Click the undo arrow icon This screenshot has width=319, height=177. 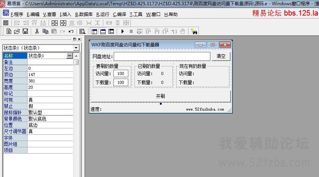pos(71,32)
